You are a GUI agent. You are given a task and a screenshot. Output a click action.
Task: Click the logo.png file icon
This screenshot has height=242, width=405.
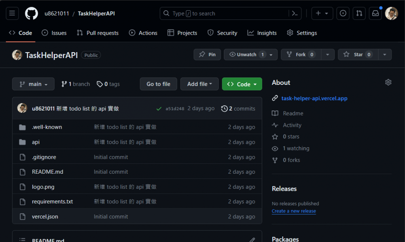pos(23,187)
